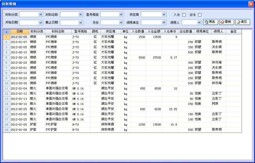The height and width of the screenshot is (163, 255).
Task: Click the 筛选 filter button
Action: click(x=210, y=22)
